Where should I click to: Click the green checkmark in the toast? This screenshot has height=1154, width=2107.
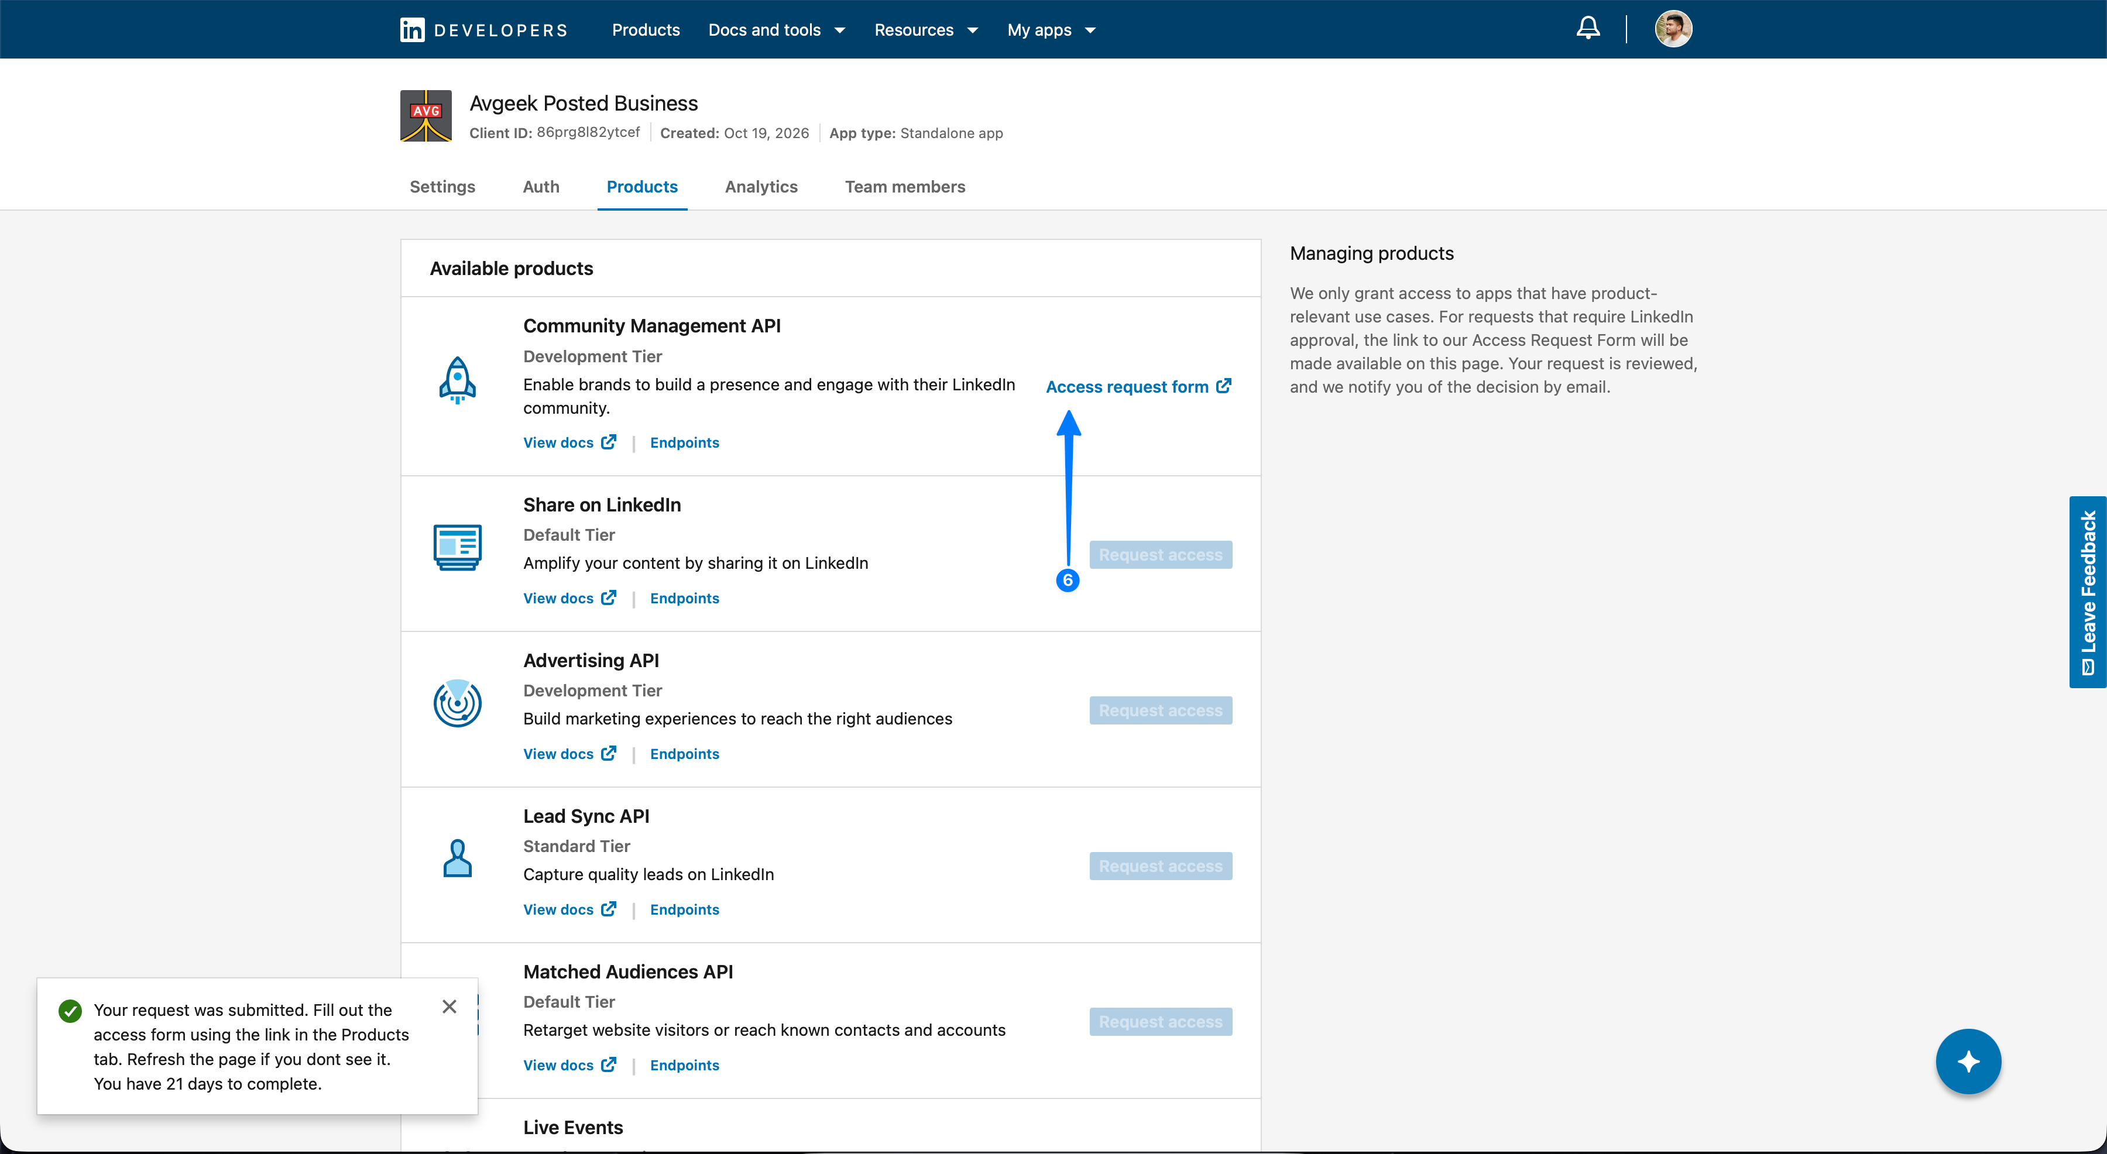[70, 1011]
